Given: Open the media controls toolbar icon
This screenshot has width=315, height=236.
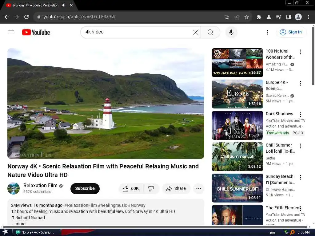Looking at the screenshot, I should click(278, 17).
